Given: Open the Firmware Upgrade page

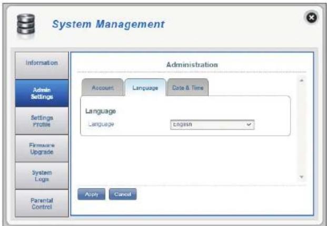Looking at the screenshot, I should (x=42, y=148).
